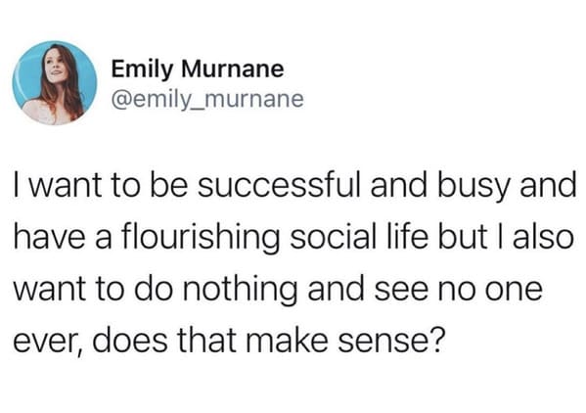586x413 pixels.
Task: Click the first name "Emily" in header
Action: tap(143, 69)
